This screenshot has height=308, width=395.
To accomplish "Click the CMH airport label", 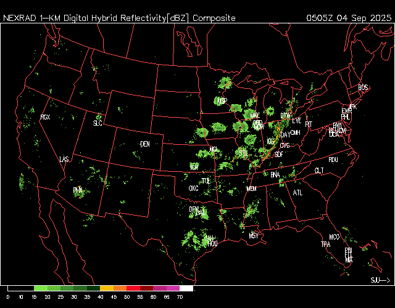I will [x=295, y=132].
